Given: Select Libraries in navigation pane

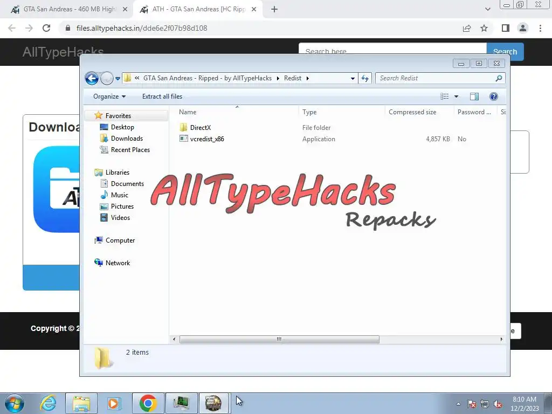Looking at the screenshot, I should (x=117, y=172).
